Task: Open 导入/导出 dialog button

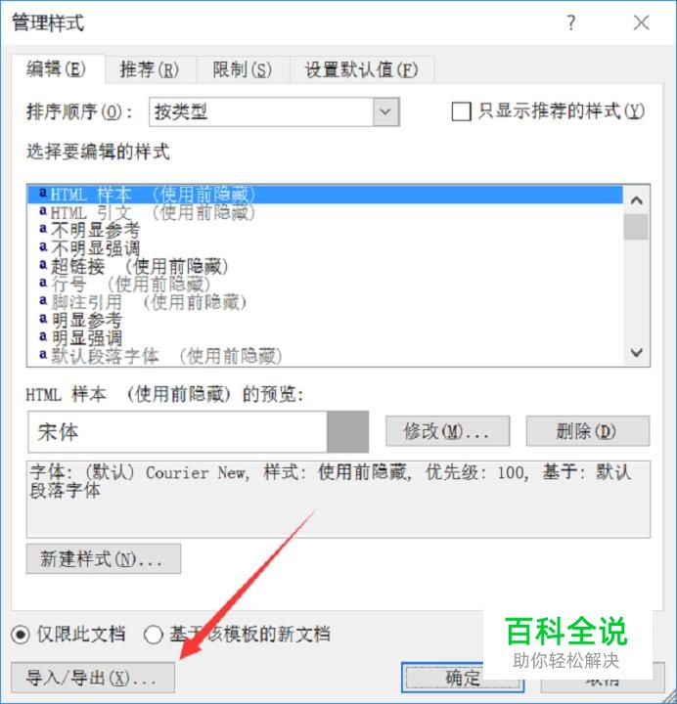Action: [x=93, y=678]
